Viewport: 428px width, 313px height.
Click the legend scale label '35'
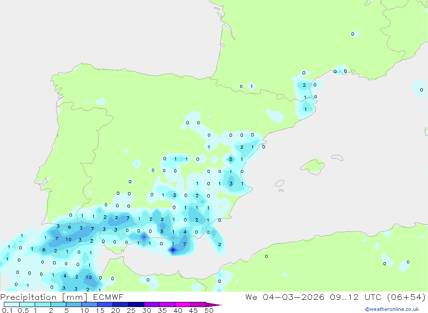coord(162,310)
